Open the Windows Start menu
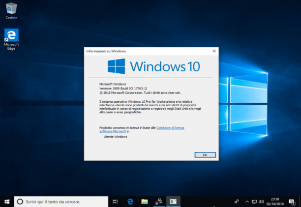This screenshot has height=207, width=301. [x=7, y=202]
